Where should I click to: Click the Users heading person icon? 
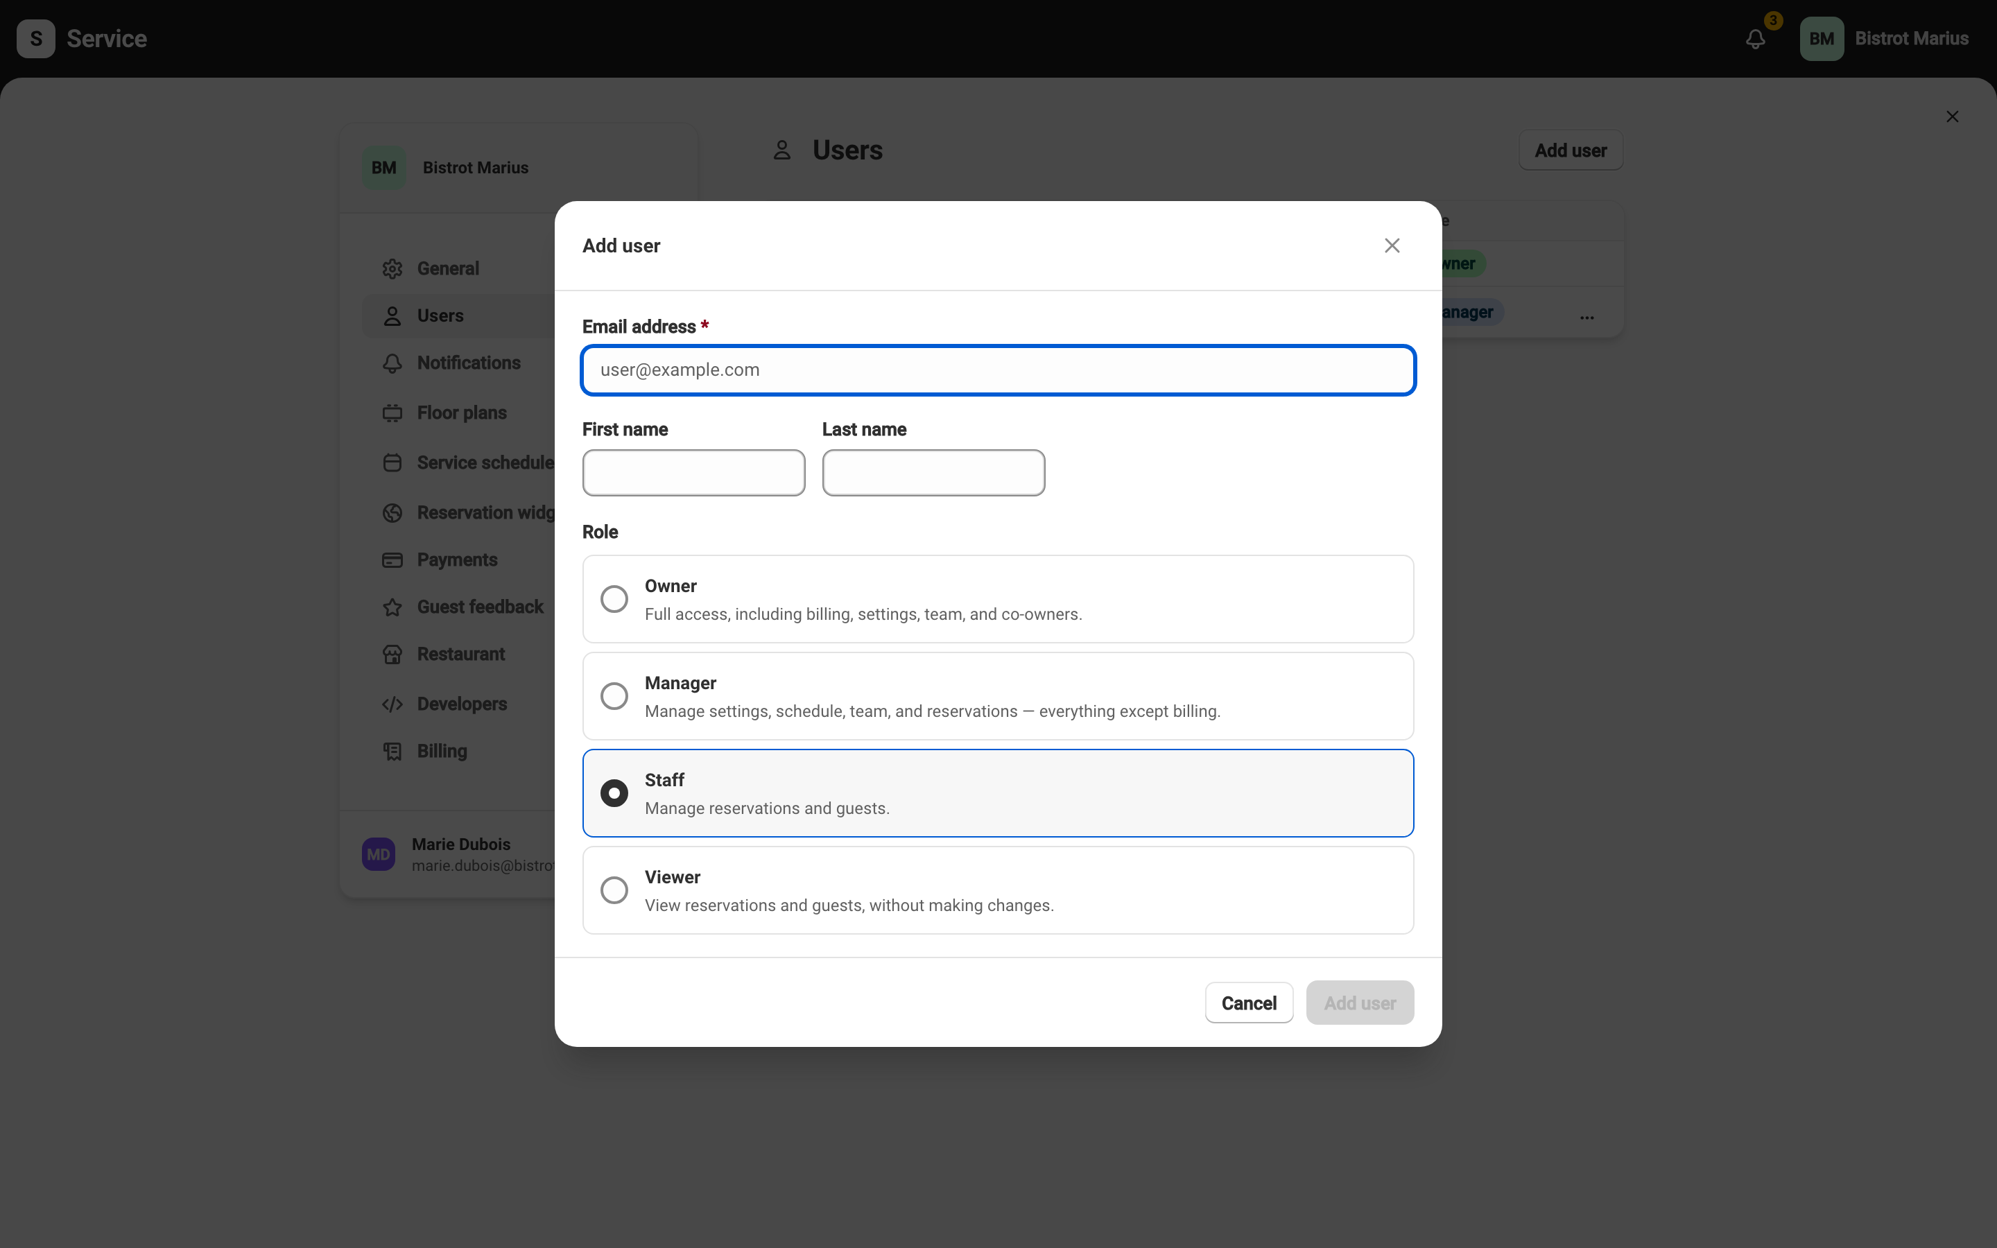pos(781,150)
